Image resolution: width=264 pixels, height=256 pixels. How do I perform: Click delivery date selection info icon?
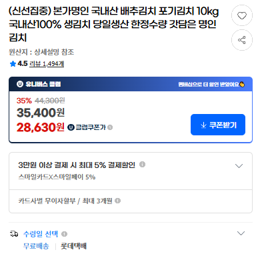[64, 234]
